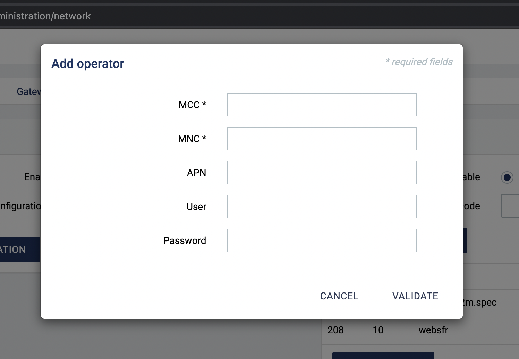This screenshot has height=359, width=519.
Task: Click VALIDATE to add the operator
Action: (415, 296)
